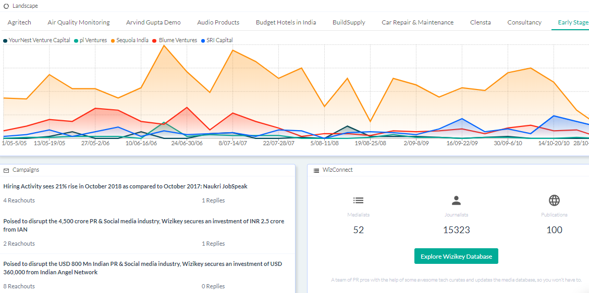
Task: Click the Landscape panel circle icon
Action: point(6,6)
